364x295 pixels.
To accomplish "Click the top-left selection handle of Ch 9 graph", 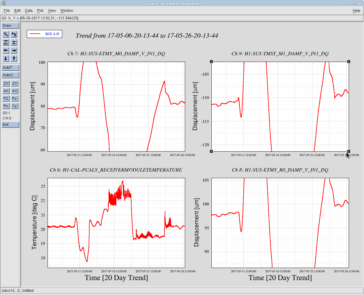I will (x=211, y=62).
